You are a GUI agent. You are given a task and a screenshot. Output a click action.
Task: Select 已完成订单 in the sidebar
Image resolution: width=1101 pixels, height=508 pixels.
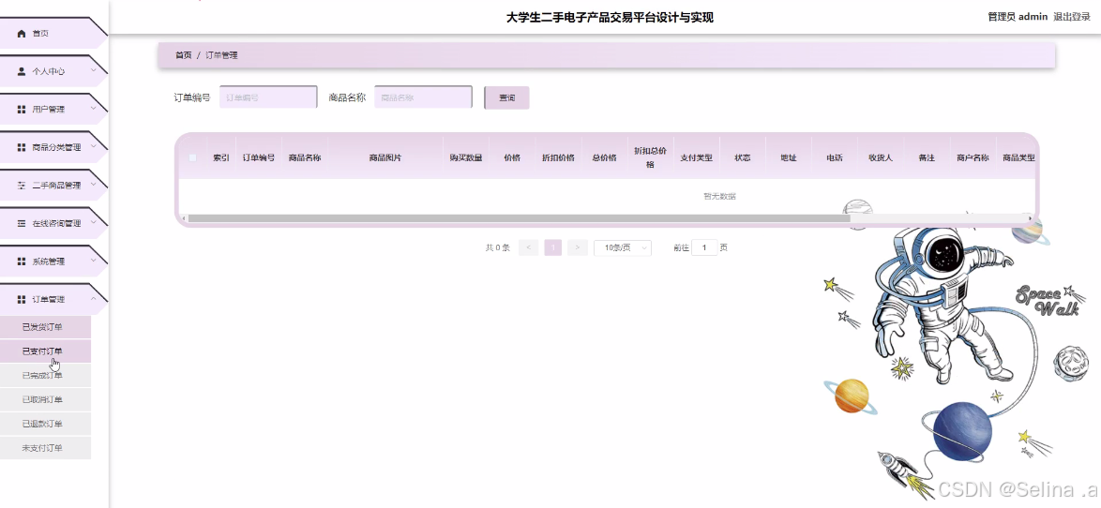(45, 376)
